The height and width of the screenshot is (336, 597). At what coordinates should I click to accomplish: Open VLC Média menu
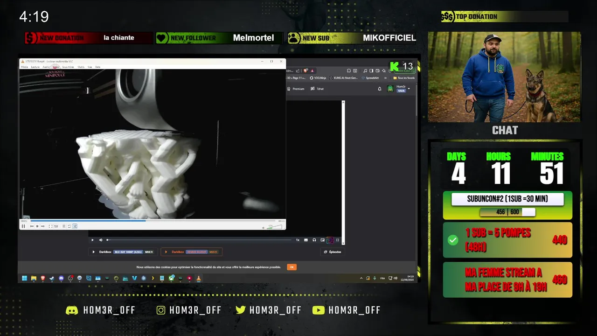coord(24,67)
